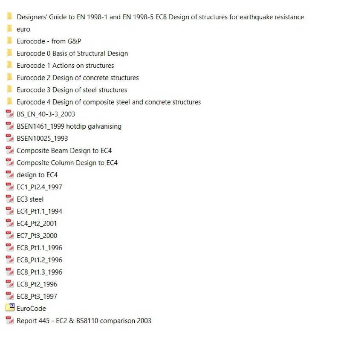Select the Designers' Guide to EN 1998-1 name
Image resolution: width=341 pixels, height=341 pixels.
160,17
